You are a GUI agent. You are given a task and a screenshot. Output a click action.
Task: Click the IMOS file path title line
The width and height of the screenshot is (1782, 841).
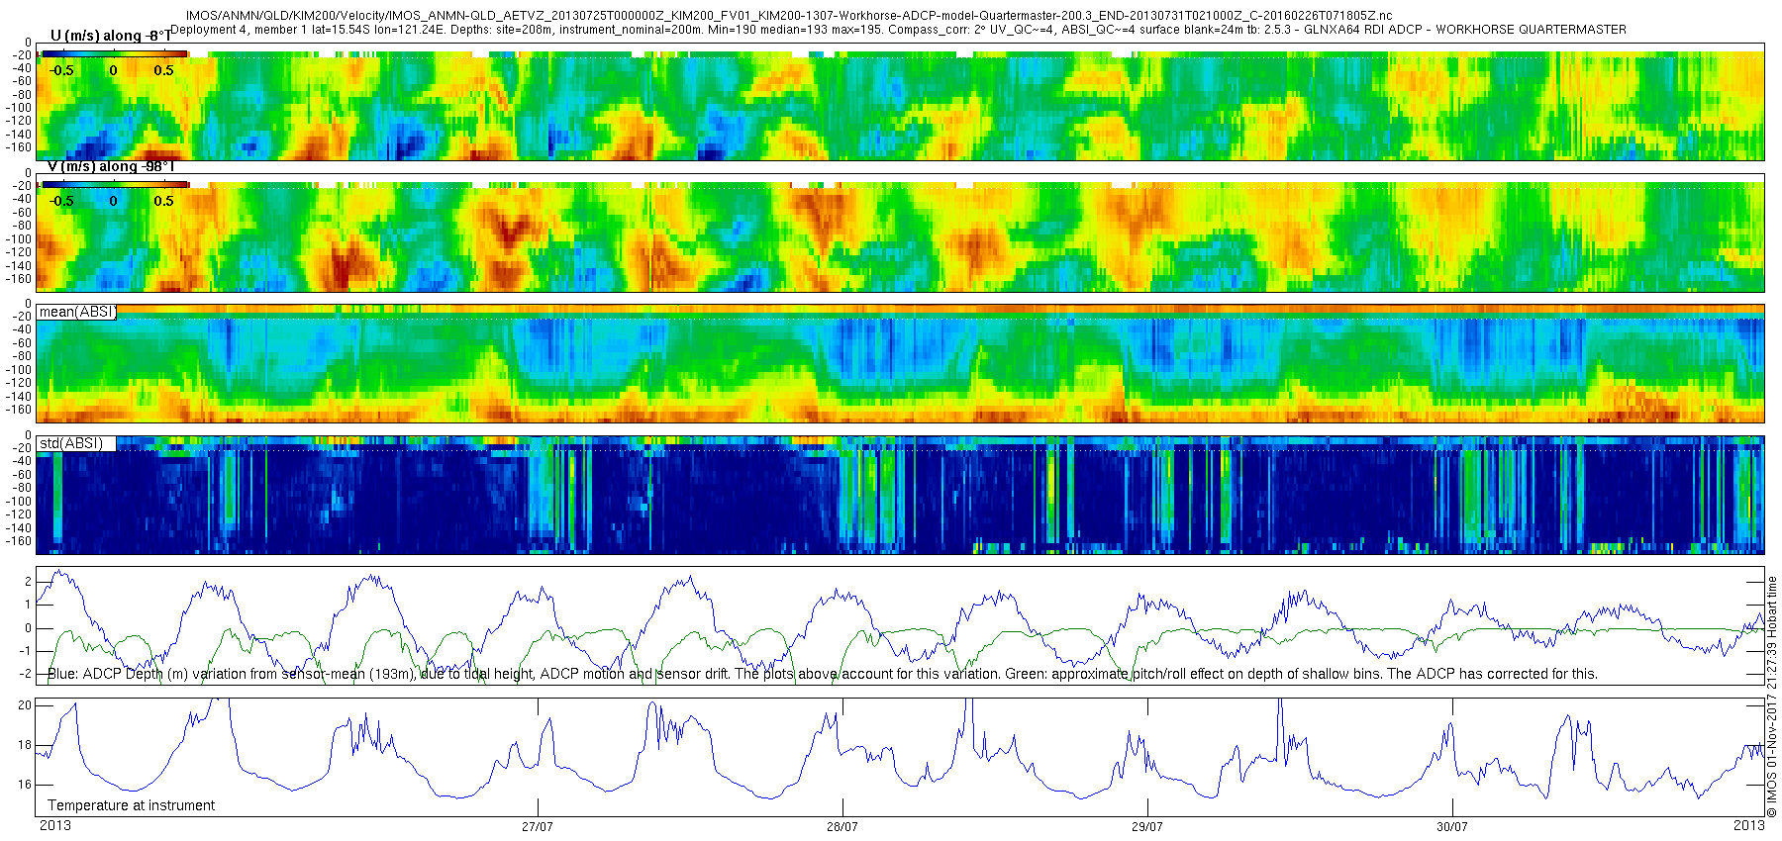788,16
